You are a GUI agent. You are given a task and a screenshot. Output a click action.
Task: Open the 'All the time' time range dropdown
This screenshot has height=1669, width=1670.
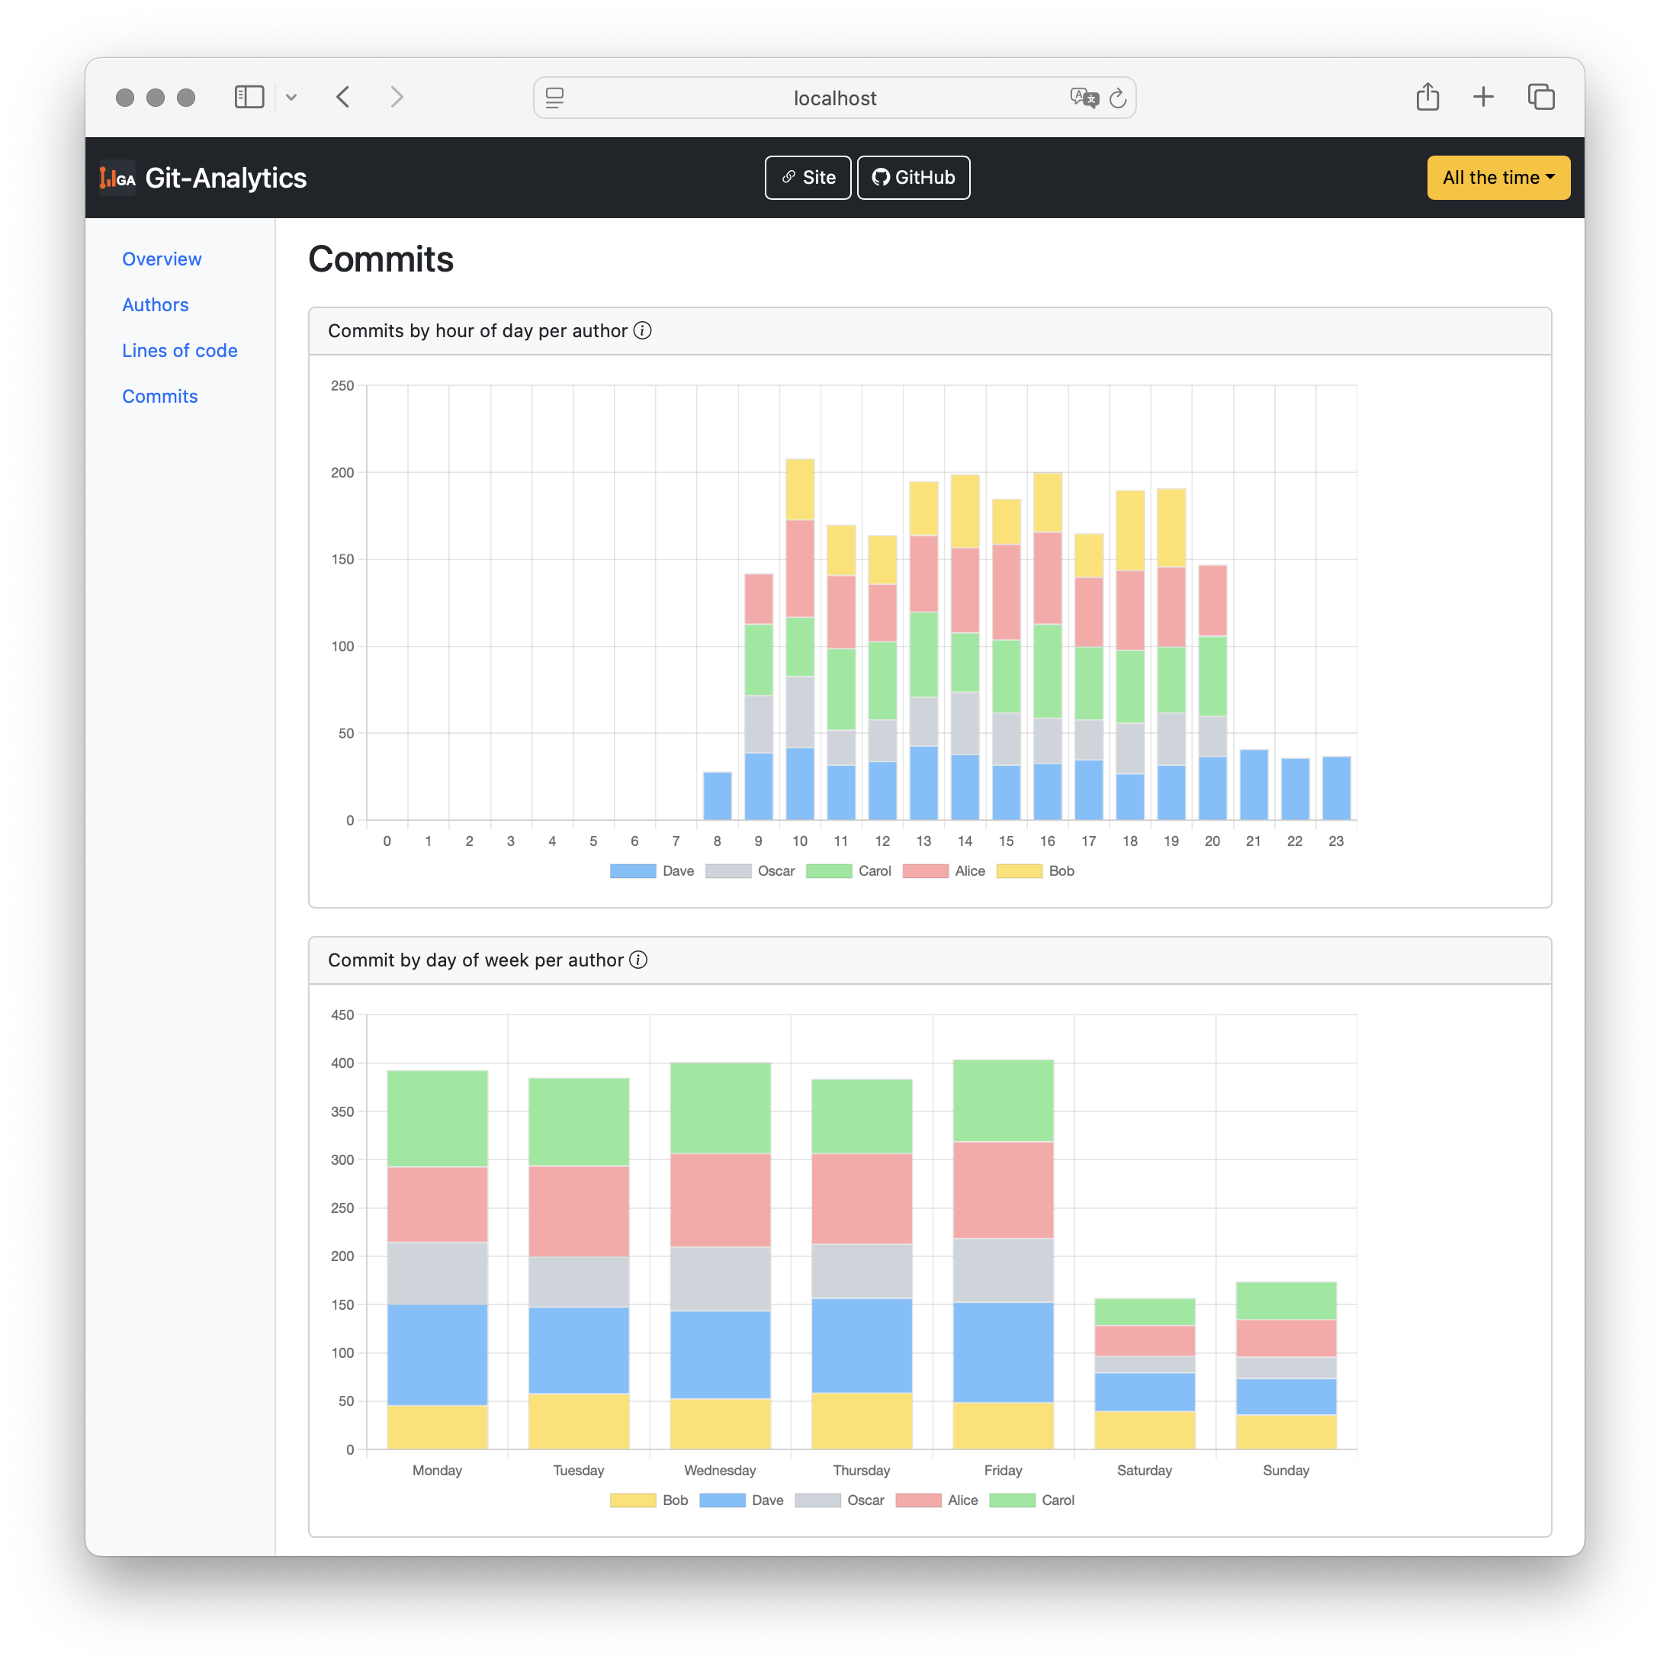point(1498,177)
